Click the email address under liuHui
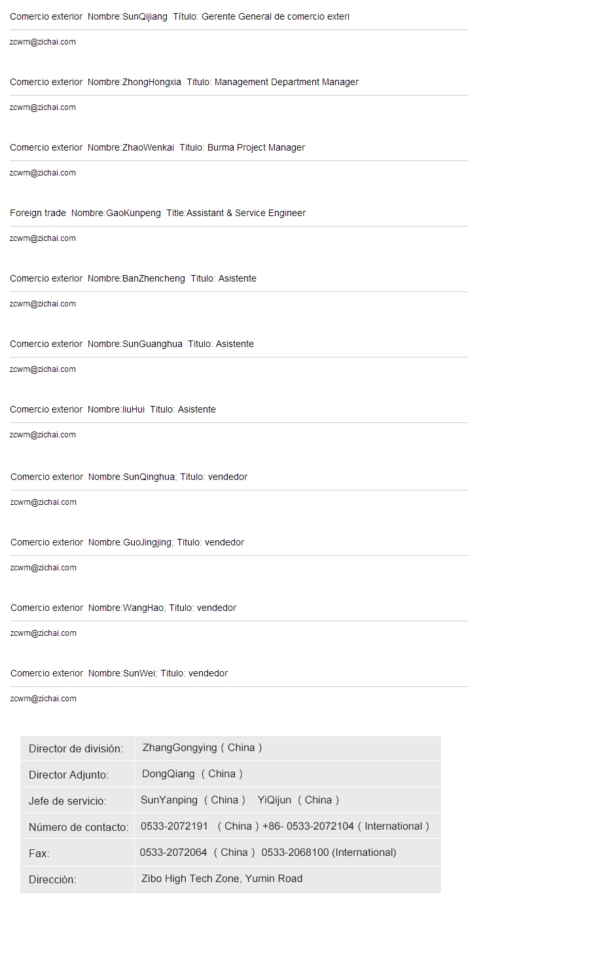 pyautogui.click(x=43, y=435)
